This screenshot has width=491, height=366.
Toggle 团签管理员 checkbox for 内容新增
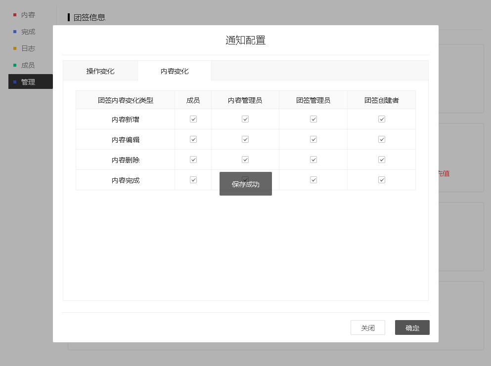coord(313,119)
